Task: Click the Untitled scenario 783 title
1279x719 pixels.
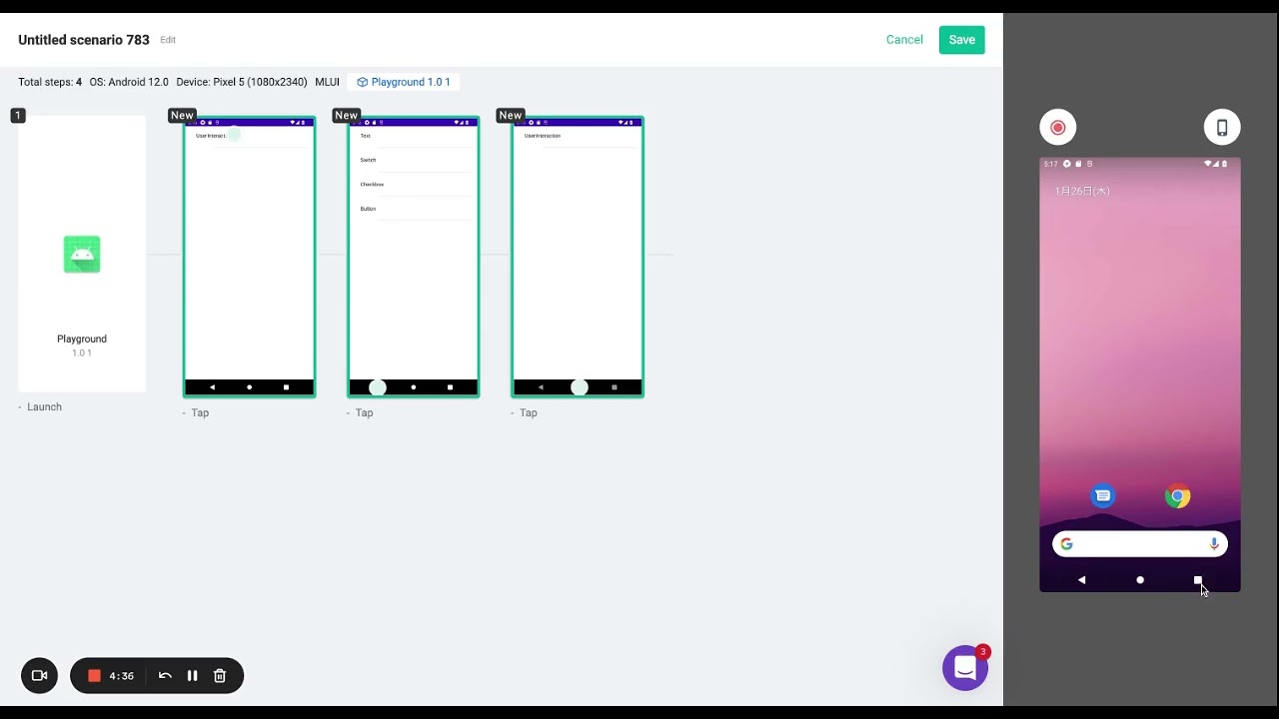Action: 84,40
